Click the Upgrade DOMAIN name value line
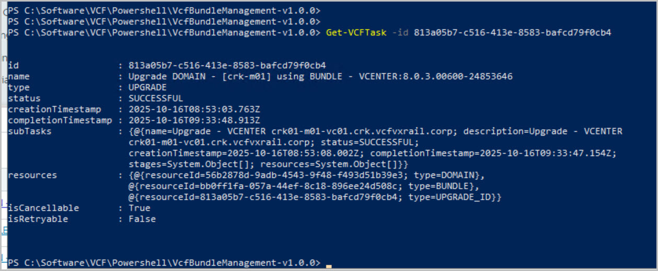 pyautogui.click(x=320, y=76)
